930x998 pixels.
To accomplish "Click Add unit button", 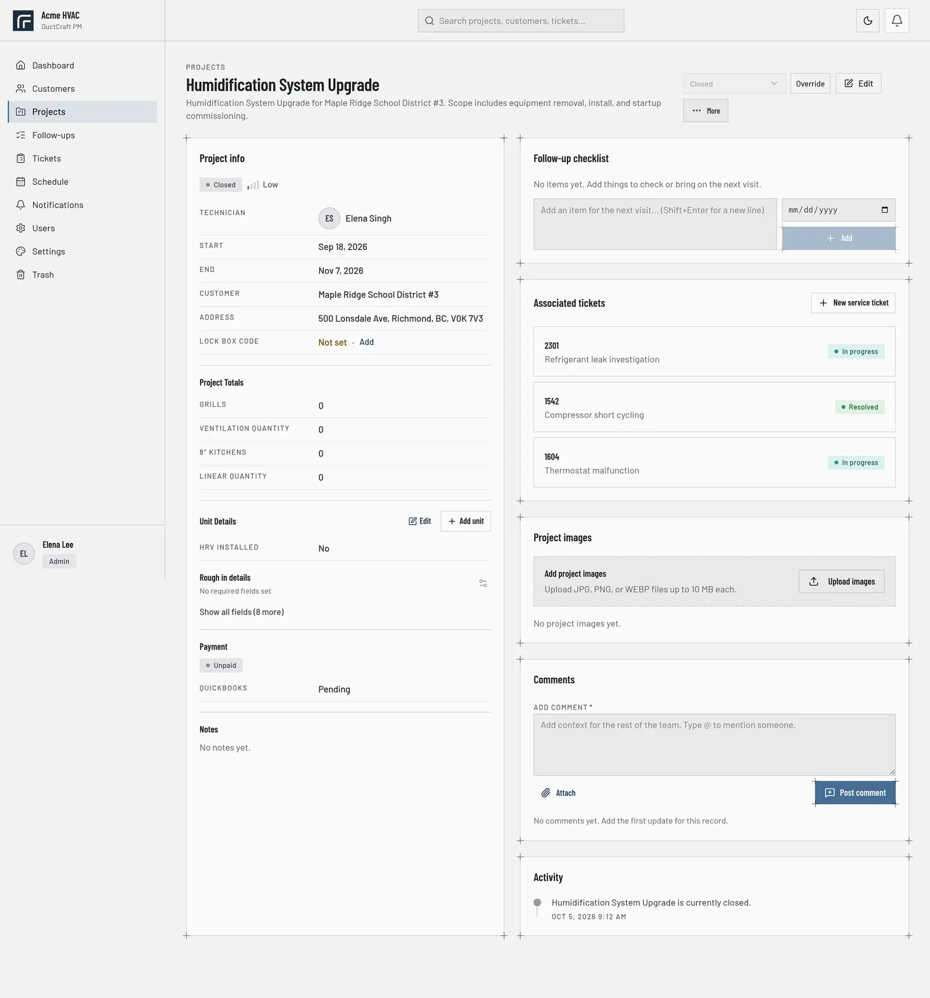I will pos(466,521).
